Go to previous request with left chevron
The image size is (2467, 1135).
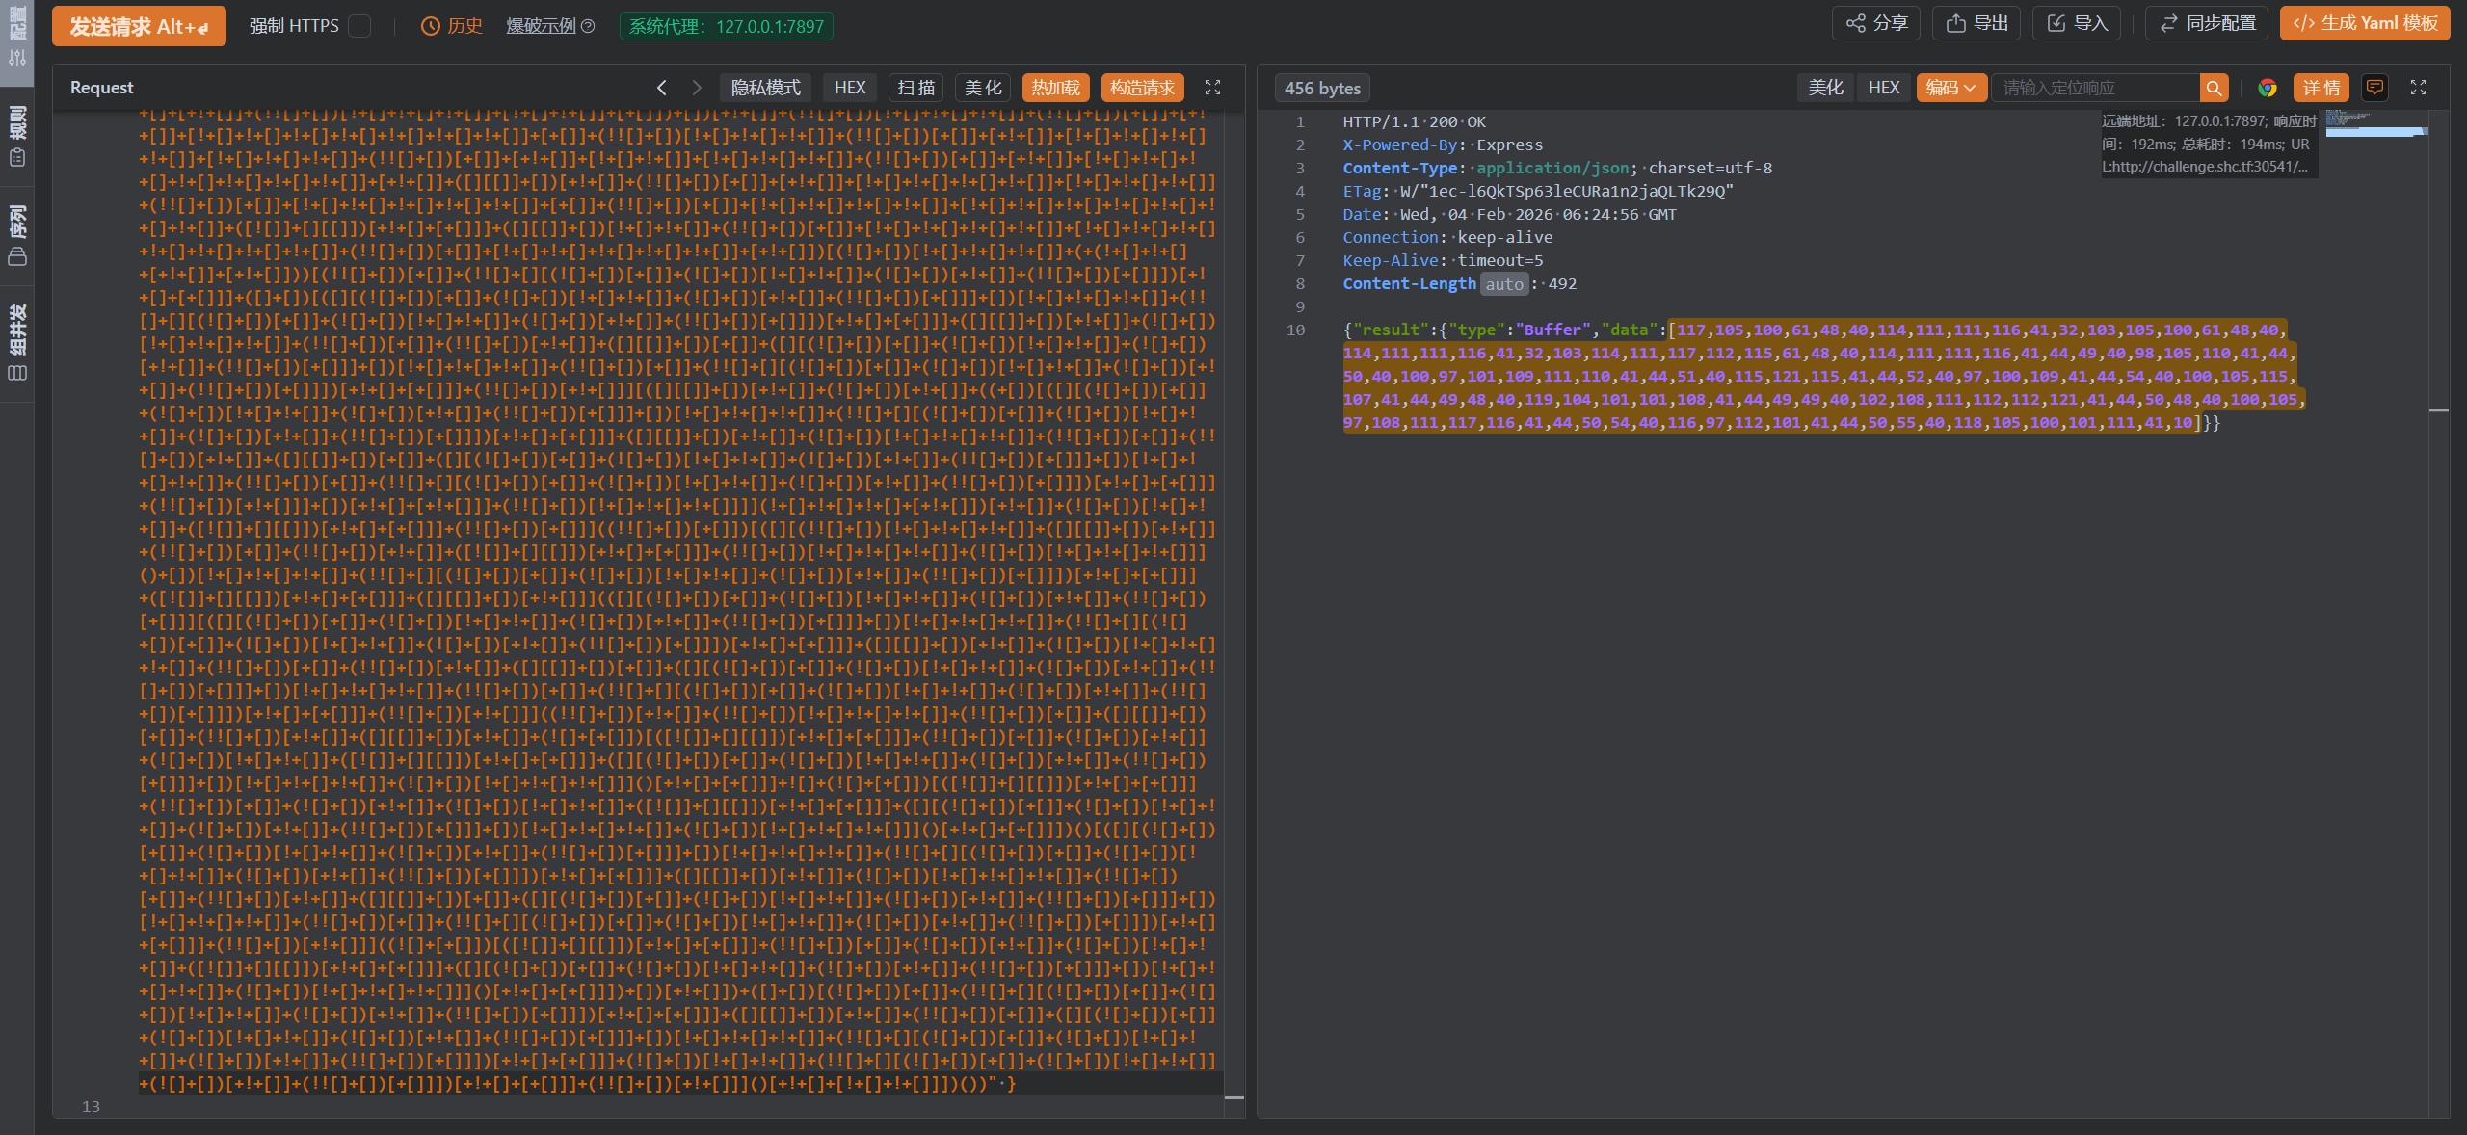[662, 88]
